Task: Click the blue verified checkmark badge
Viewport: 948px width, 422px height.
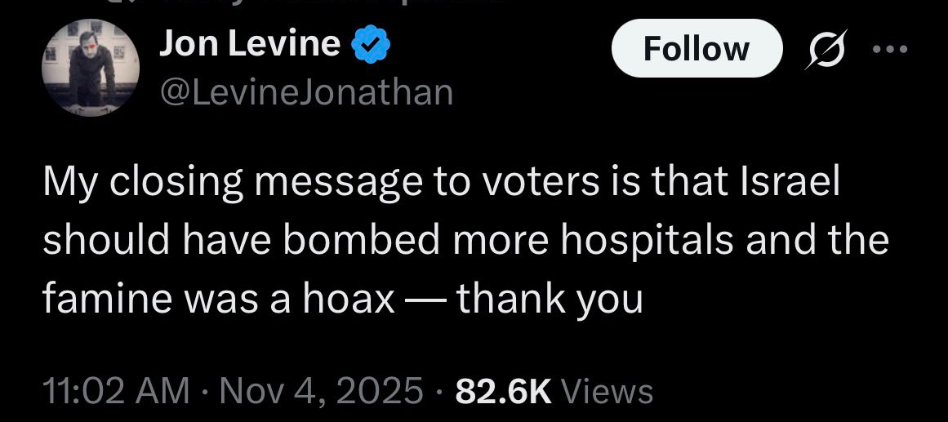Action: [x=369, y=46]
